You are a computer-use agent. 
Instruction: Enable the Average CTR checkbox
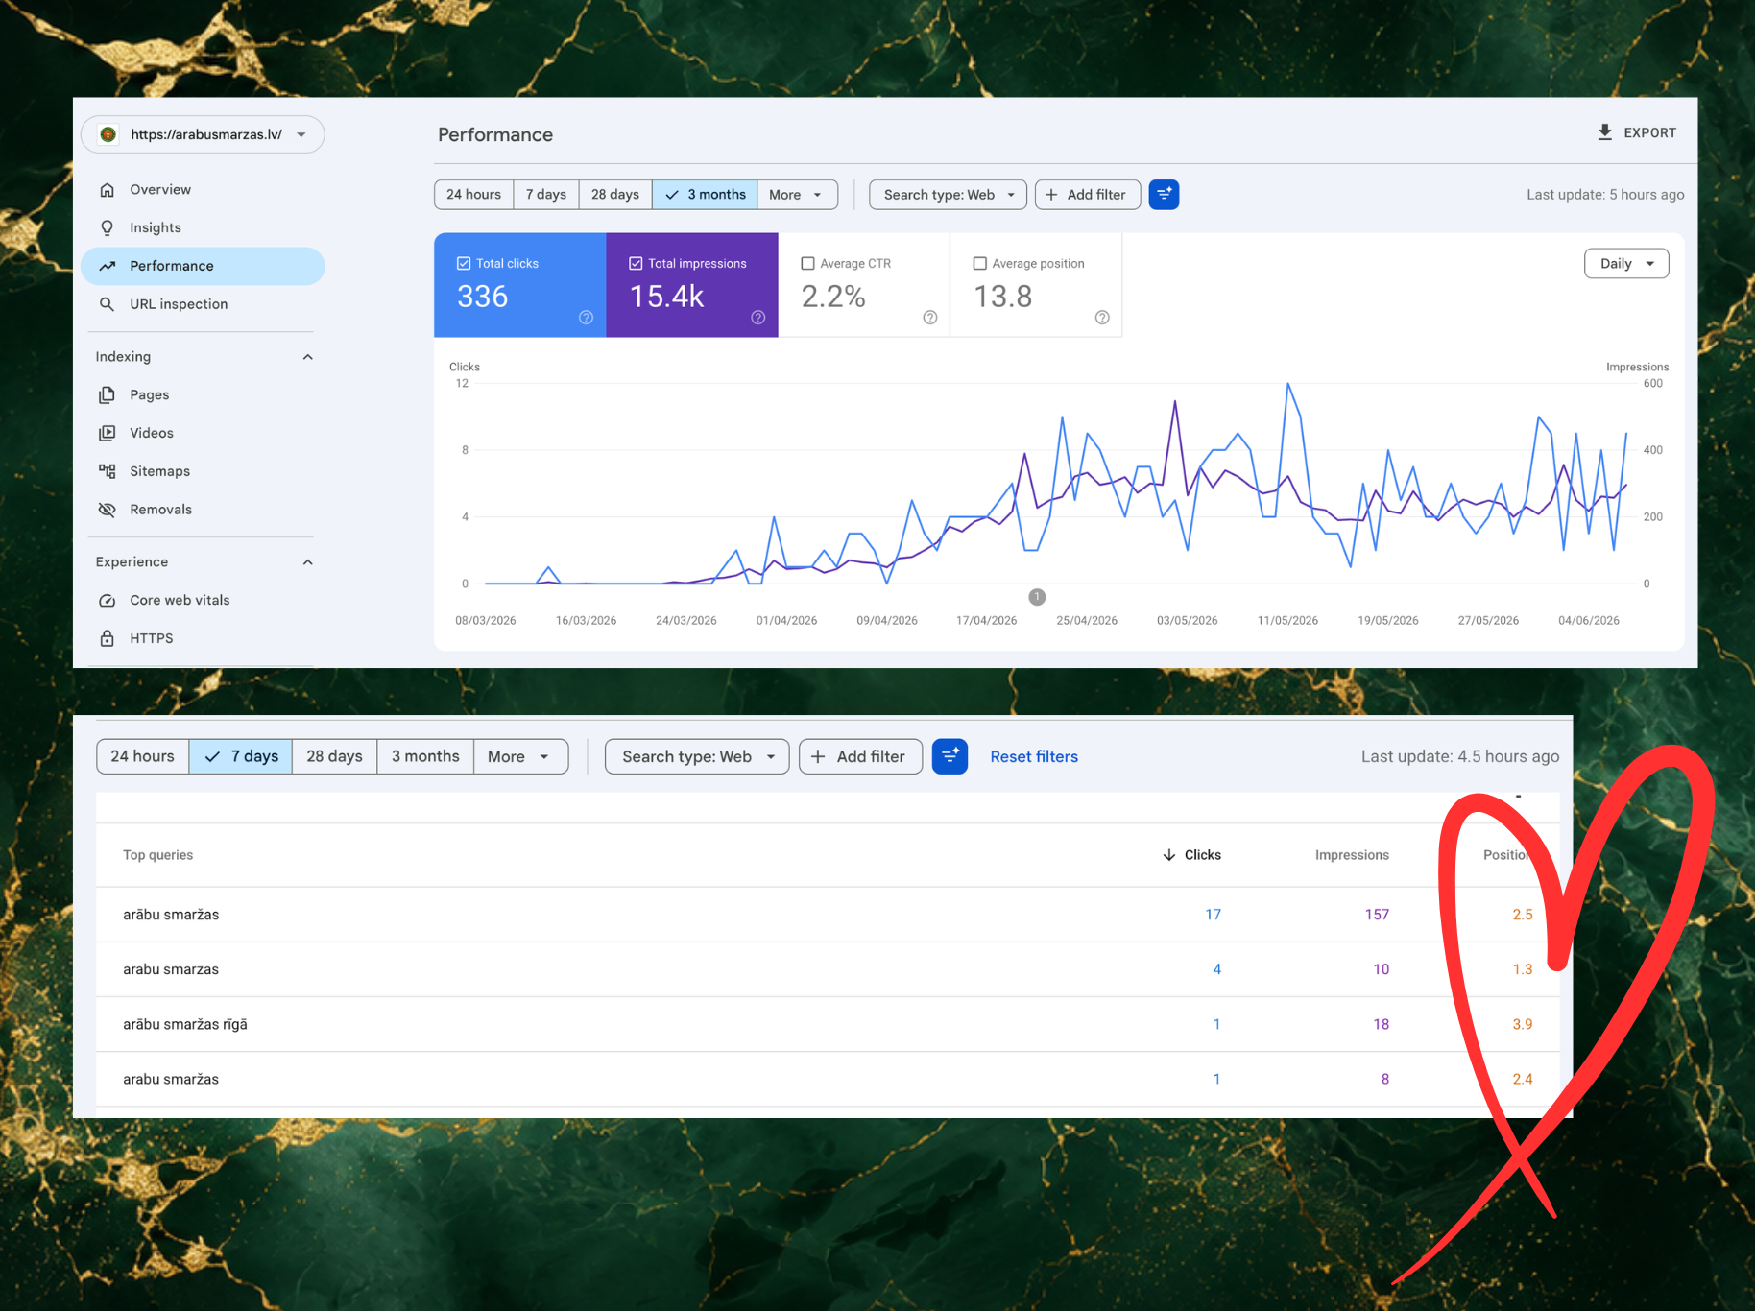click(x=807, y=263)
